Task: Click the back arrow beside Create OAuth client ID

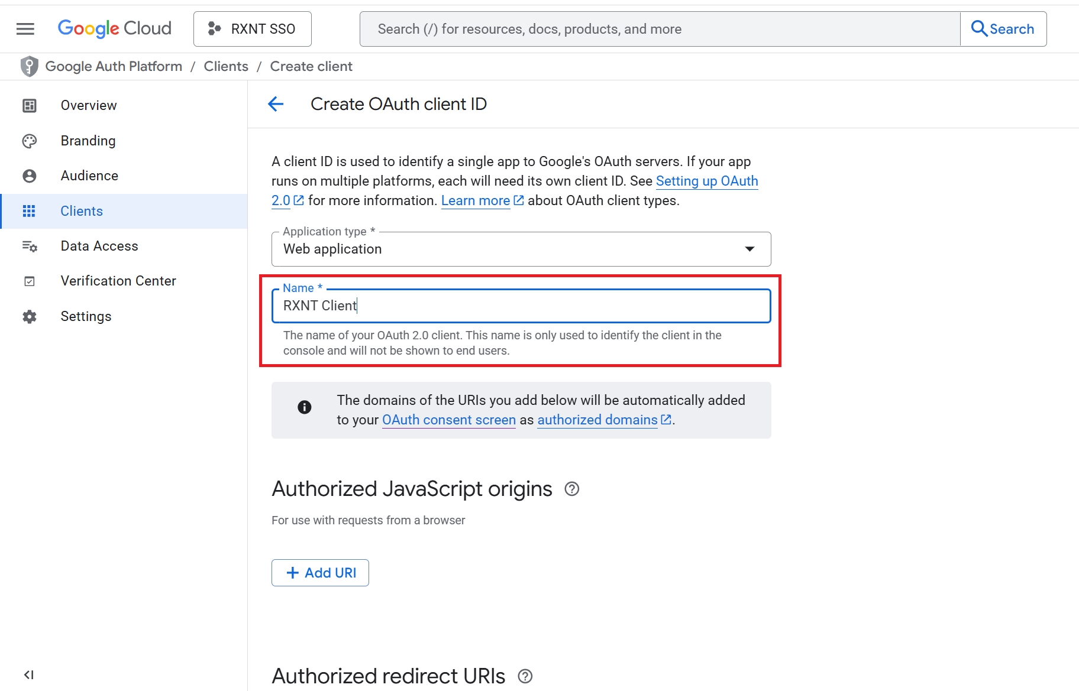Action: coord(276,104)
